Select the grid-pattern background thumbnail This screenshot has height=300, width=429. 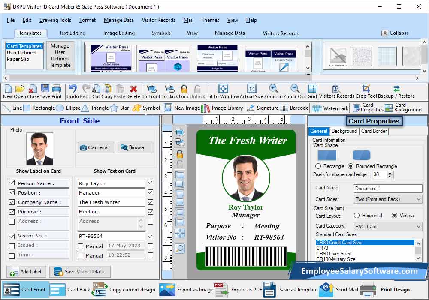click(x=387, y=56)
